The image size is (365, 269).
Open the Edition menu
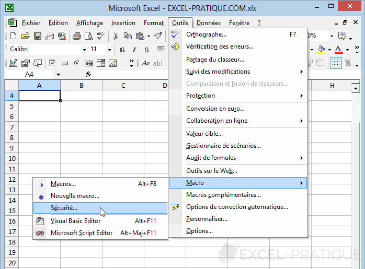tap(58, 23)
